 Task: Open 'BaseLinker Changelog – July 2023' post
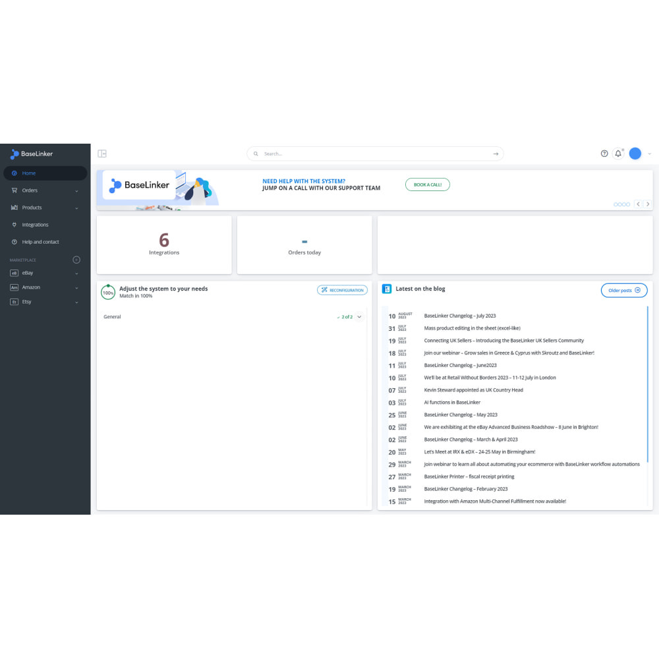pyautogui.click(x=460, y=316)
